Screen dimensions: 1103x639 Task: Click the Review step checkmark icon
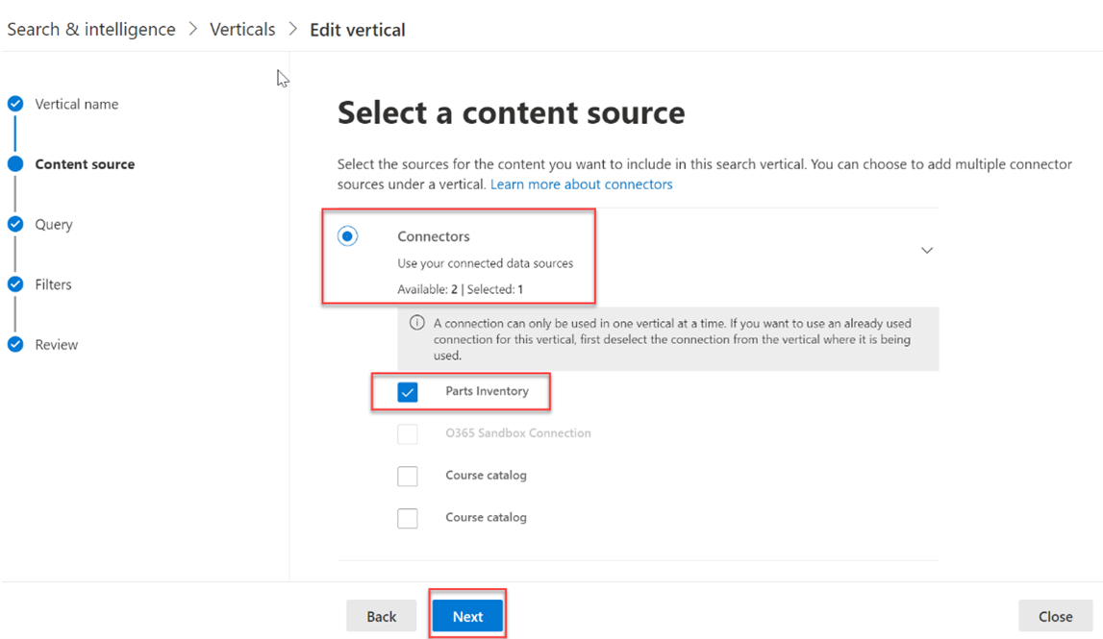pos(15,344)
